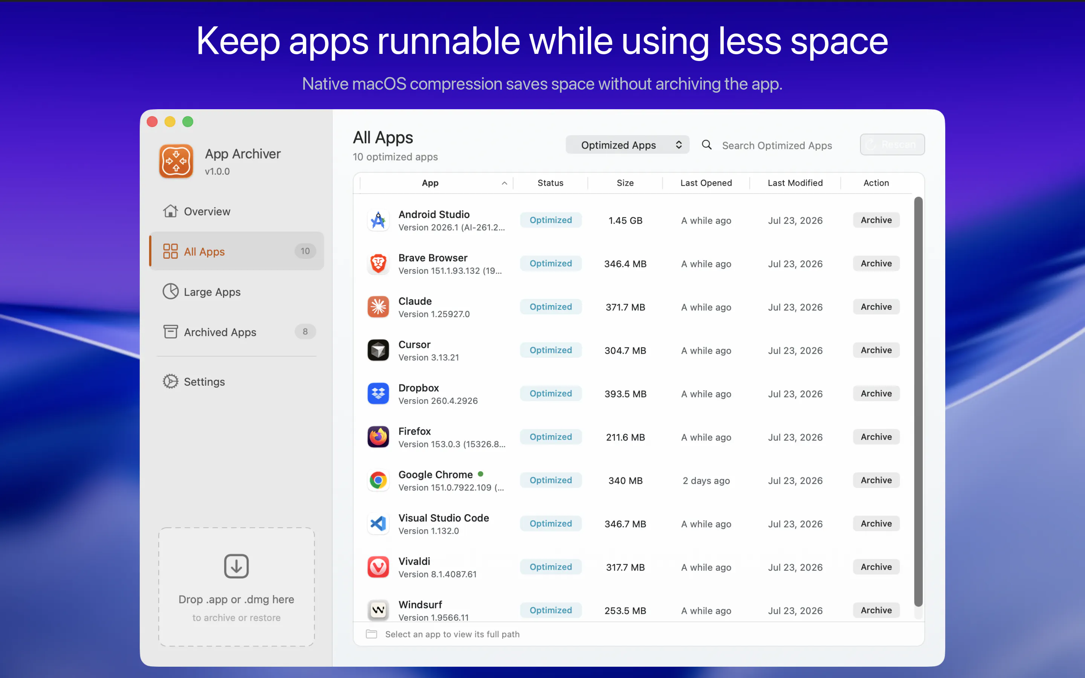
Task: Archive Android Studio
Action: click(876, 220)
